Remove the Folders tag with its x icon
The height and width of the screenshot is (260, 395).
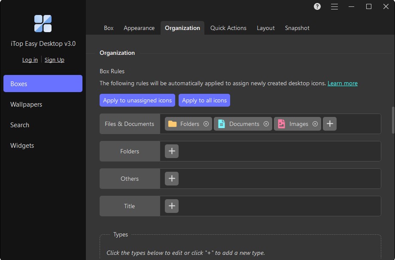point(206,124)
